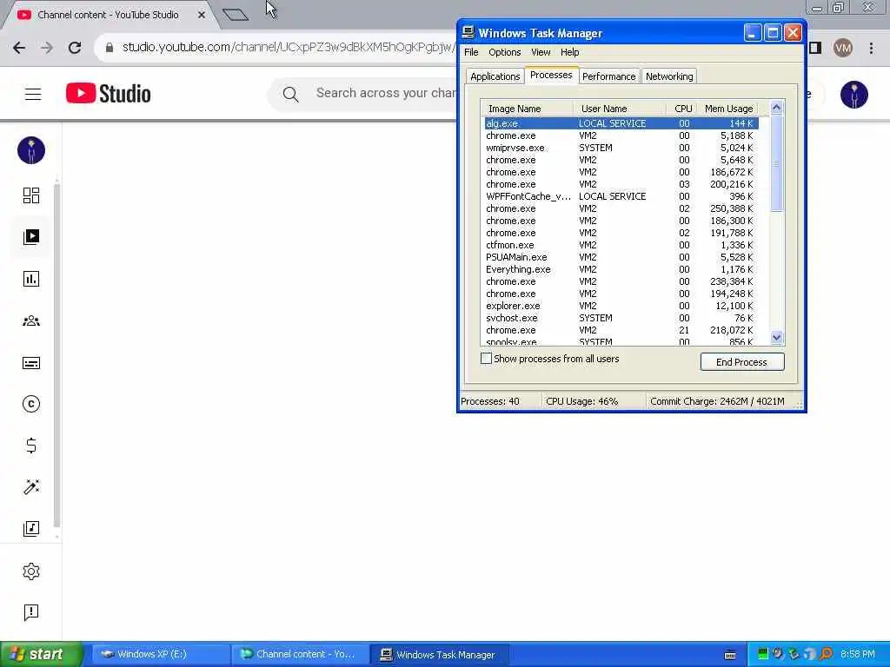Screen dimensions: 890x667
Task: Click the End Process button
Action: tap(742, 362)
